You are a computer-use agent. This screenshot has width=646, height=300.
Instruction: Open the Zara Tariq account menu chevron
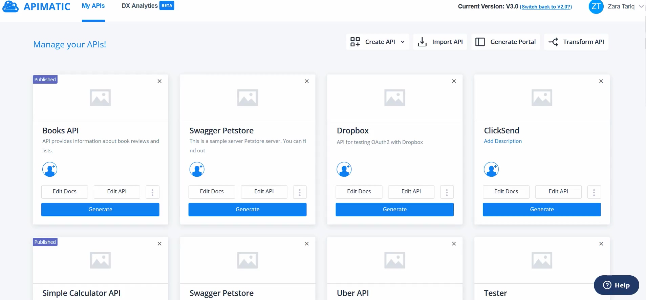coord(641,6)
